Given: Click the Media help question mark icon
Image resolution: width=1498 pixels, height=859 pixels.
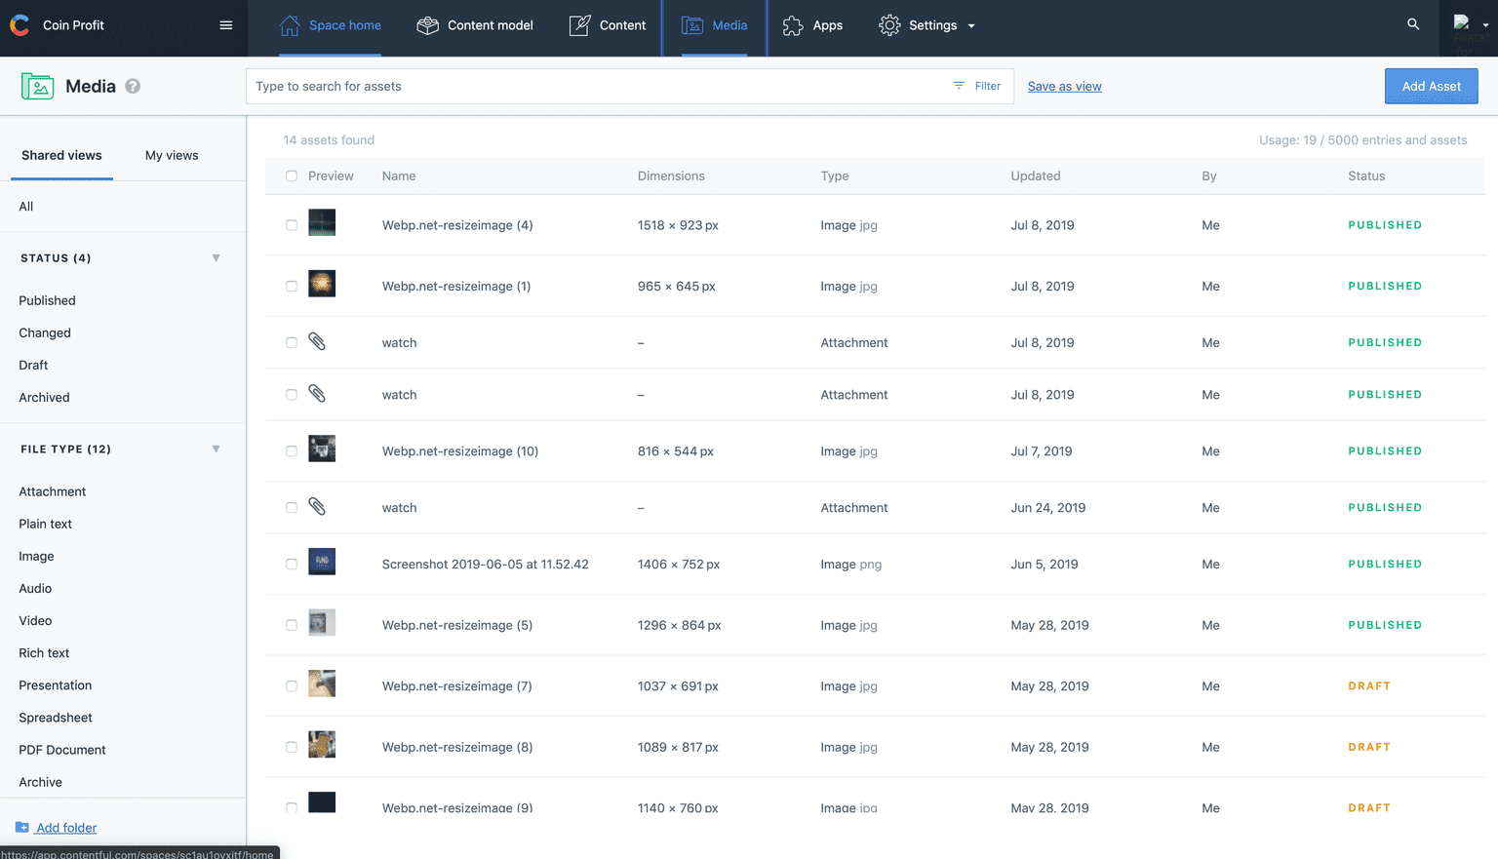Looking at the screenshot, I should [133, 86].
